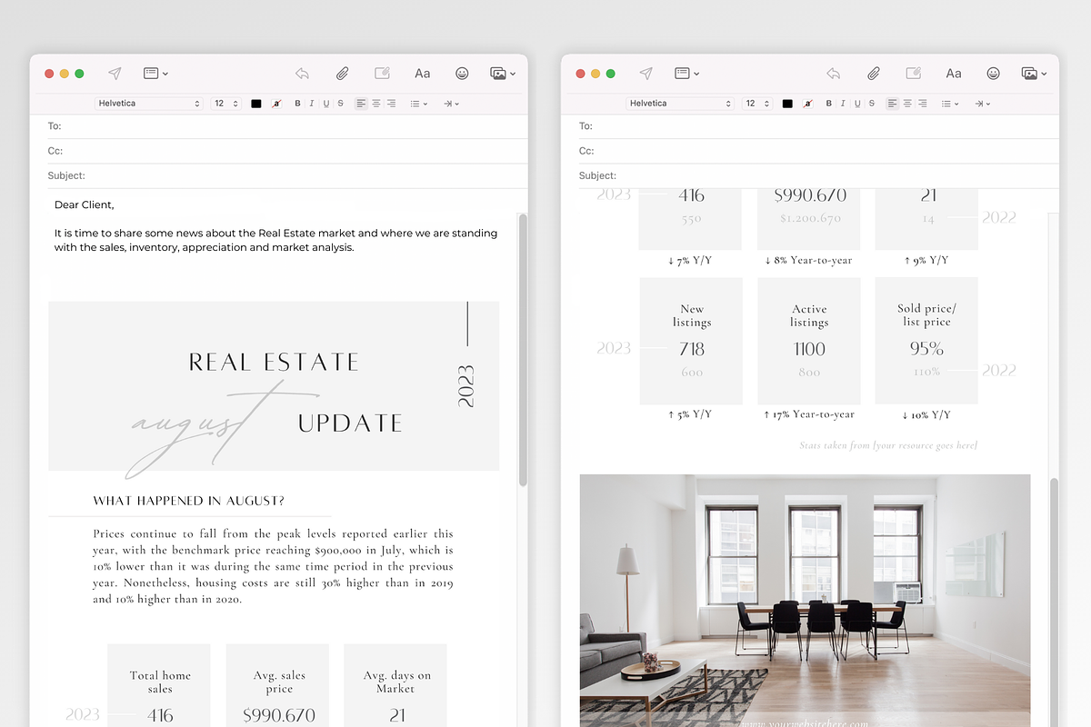Send the message in the left Mail window
Image resolution: width=1091 pixels, height=727 pixels.
click(115, 74)
